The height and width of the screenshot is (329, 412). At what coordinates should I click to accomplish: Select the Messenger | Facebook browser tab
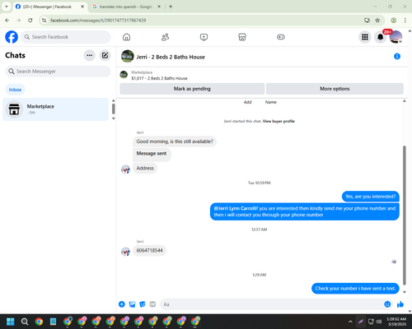[47, 7]
